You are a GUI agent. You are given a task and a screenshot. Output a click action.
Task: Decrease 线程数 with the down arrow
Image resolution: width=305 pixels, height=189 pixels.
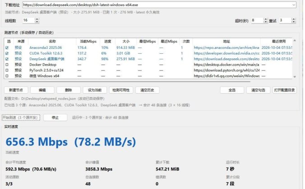tap(37, 22)
